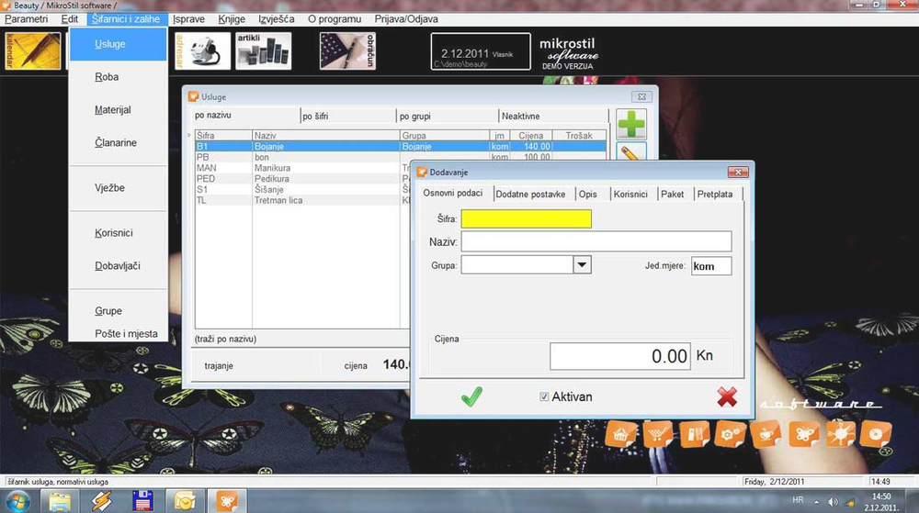Viewport: 919px width, 513px height.
Task: Click the Cijena amount field
Action: tap(620, 356)
